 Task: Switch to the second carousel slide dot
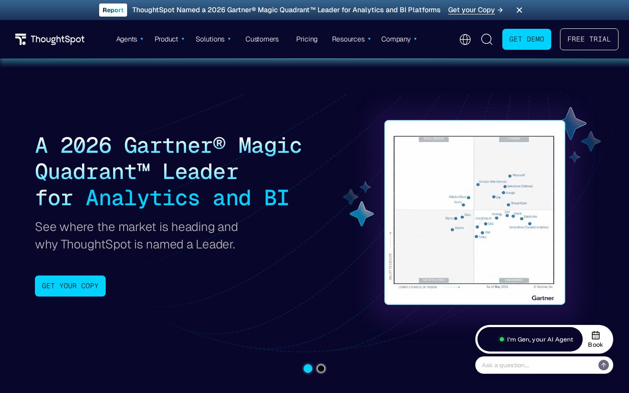[321, 369]
